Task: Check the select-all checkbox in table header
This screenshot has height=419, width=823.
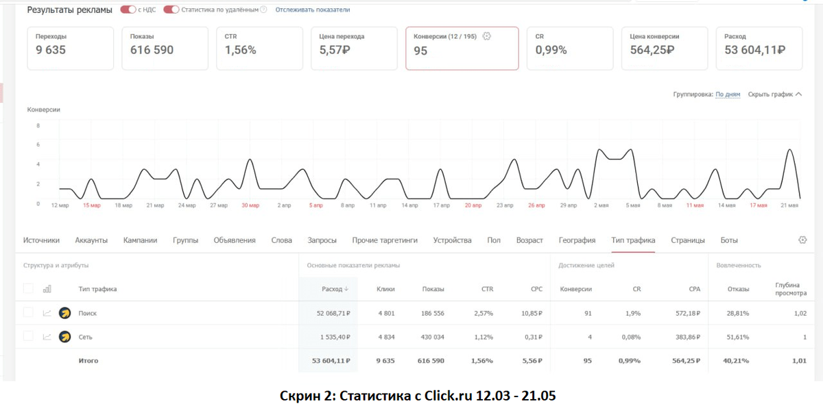Action: 28,289
